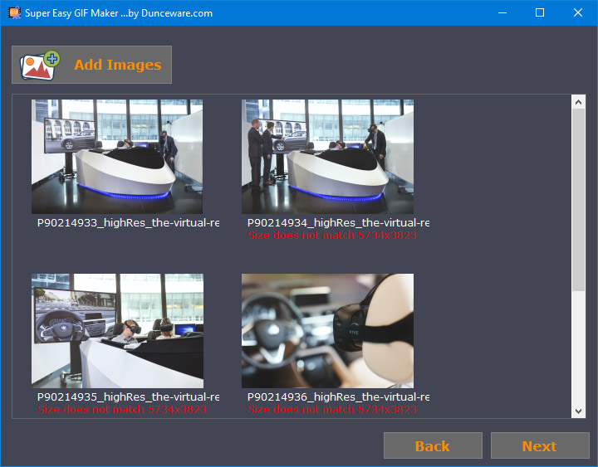
Task: Click the P90214935_highRes file name
Action: [128, 397]
